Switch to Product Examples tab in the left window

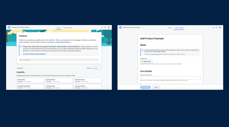click(68, 28)
